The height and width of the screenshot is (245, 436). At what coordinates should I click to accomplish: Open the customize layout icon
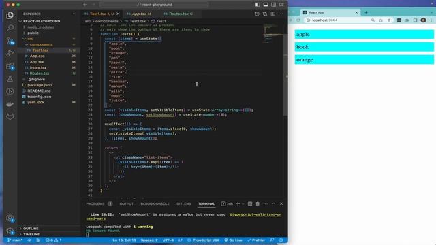(281, 5)
